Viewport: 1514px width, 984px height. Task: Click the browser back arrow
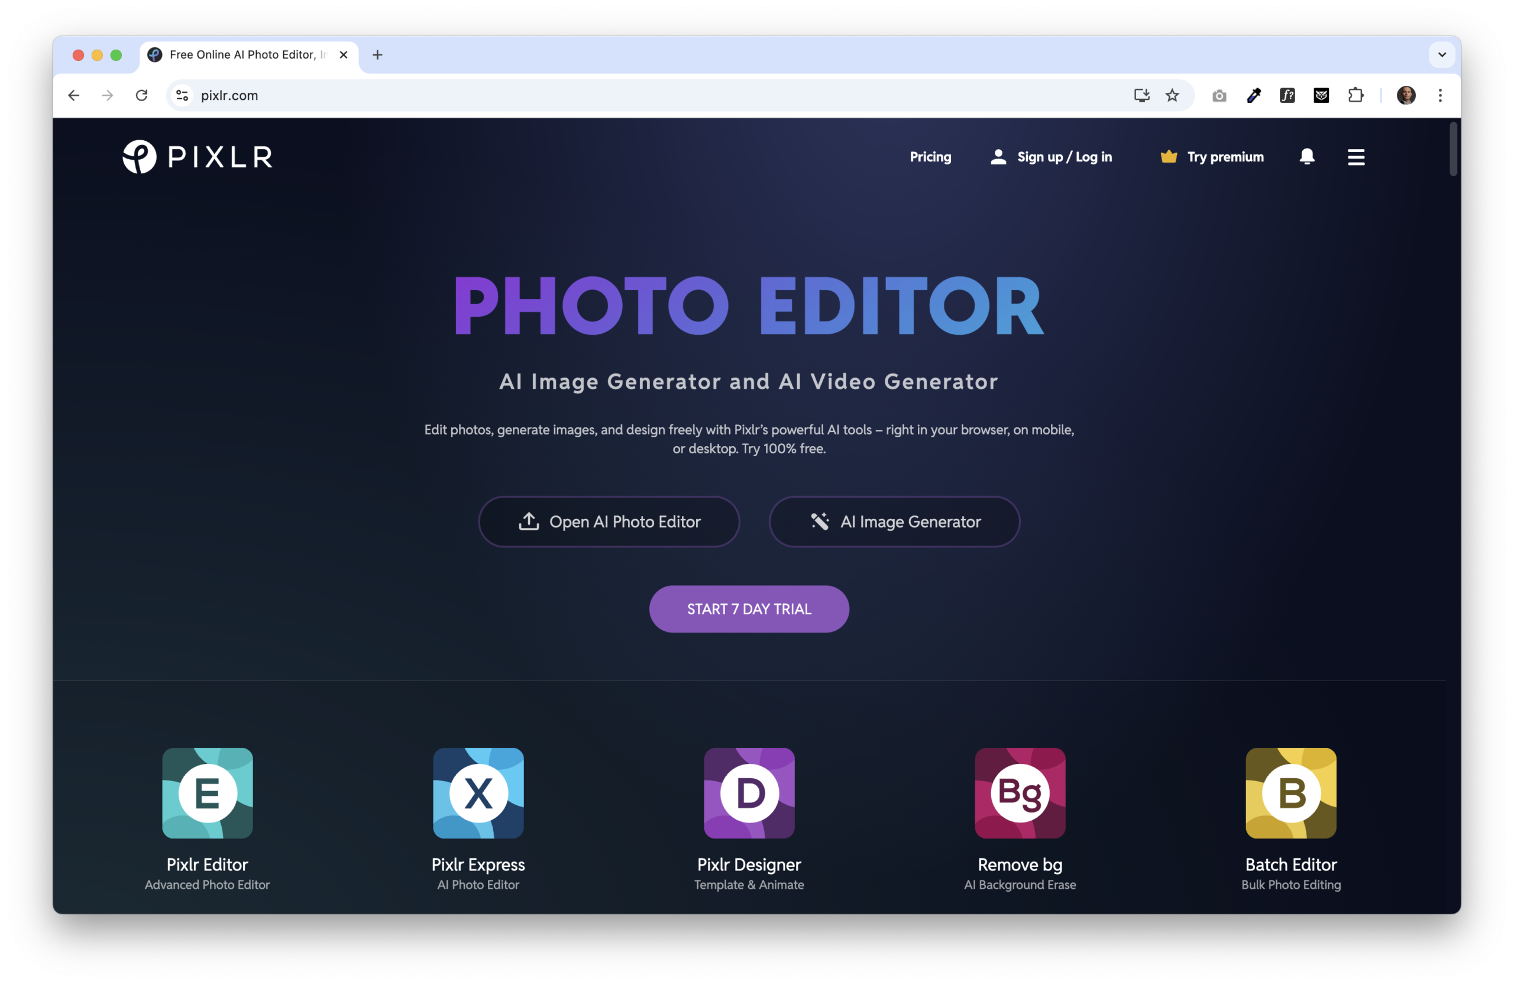tap(74, 95)
